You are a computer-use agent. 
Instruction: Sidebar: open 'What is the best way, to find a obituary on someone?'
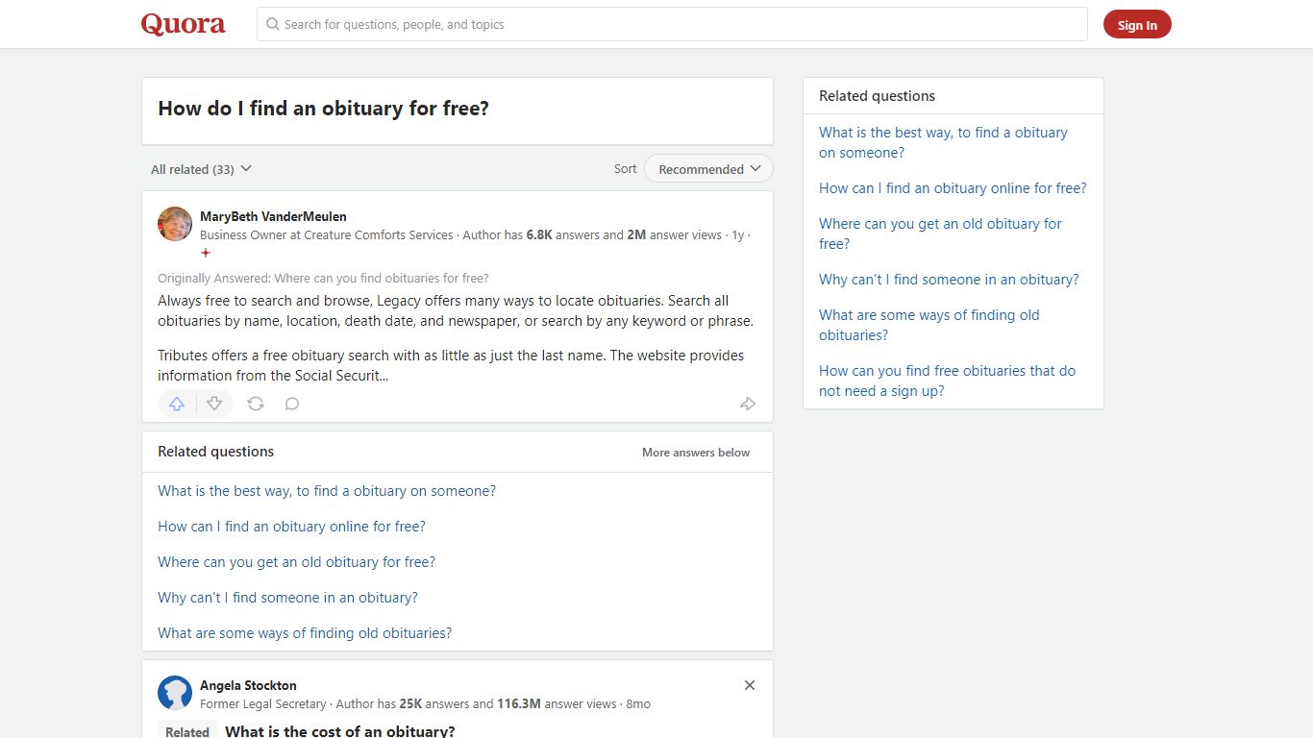pyautogui.click(x=943, y=142)
